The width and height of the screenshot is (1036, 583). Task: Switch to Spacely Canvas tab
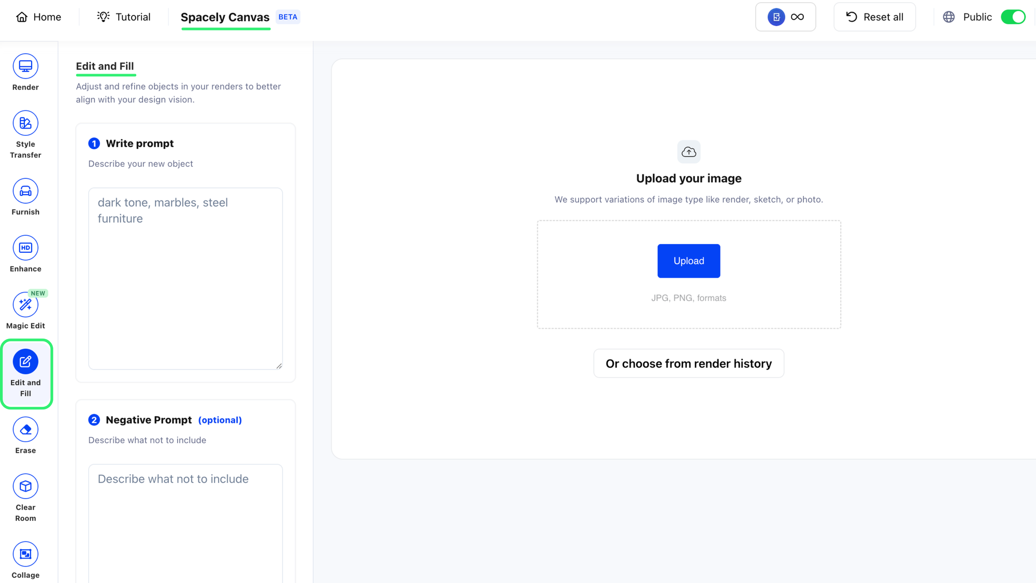tap(225, 17)
